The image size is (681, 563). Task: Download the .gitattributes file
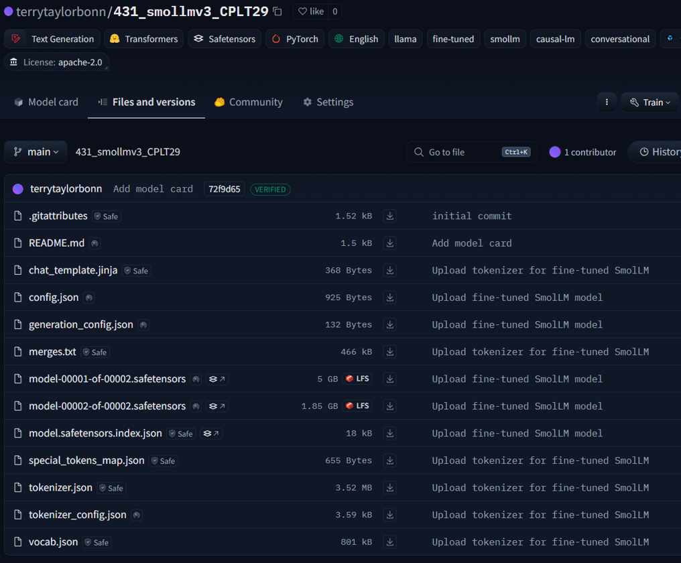tap(390, 216)
